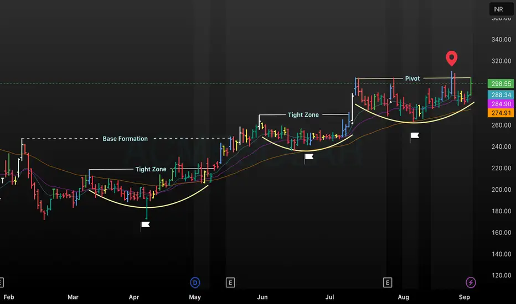The width and height of the screenshot is (516, 304).
Task: Click the magenta 284.90 price label
Action: [501, 104]
